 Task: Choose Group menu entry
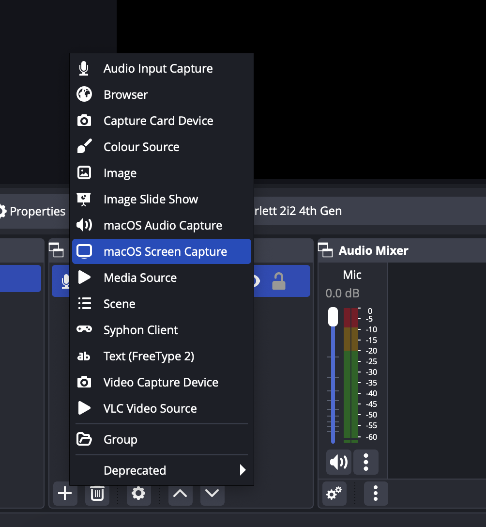(162, 439)
